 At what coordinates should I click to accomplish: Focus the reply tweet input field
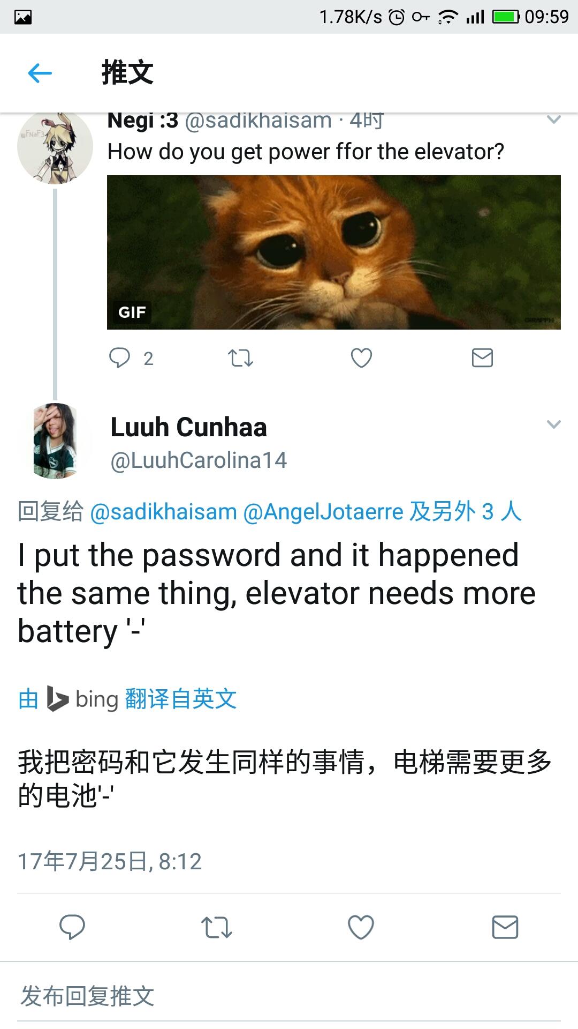289,996
